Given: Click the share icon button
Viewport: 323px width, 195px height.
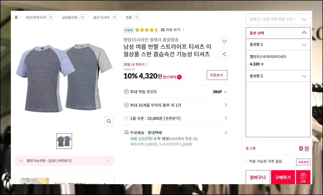Looking at the screenshot, I should point(224,54).
